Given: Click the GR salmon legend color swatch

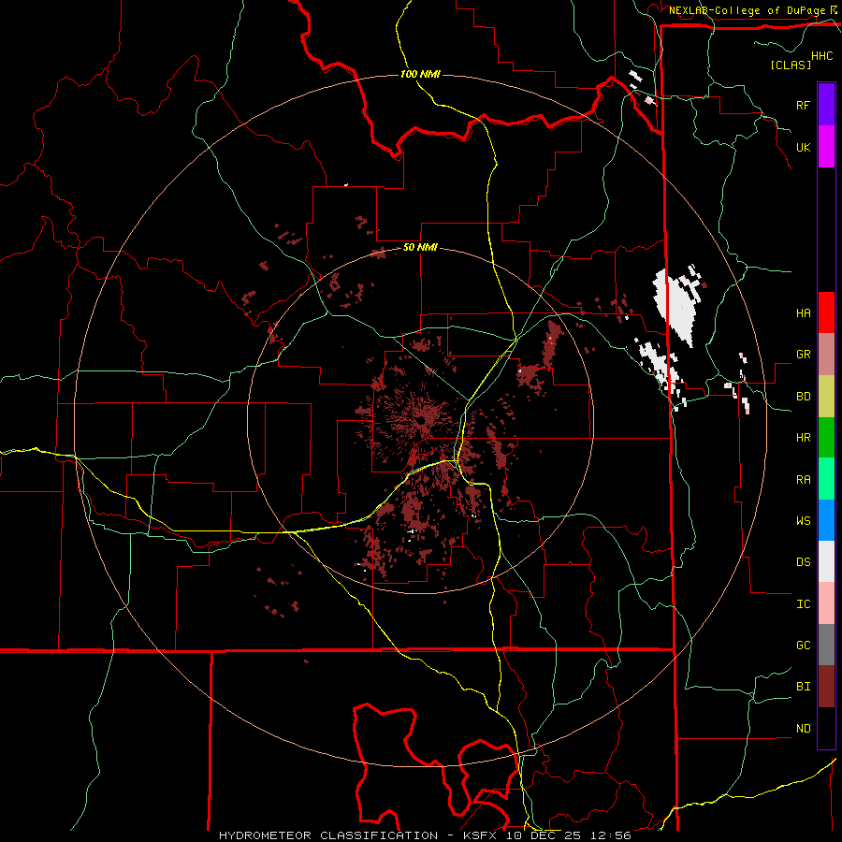Looking at the screenshot, I should pos(826,355).
